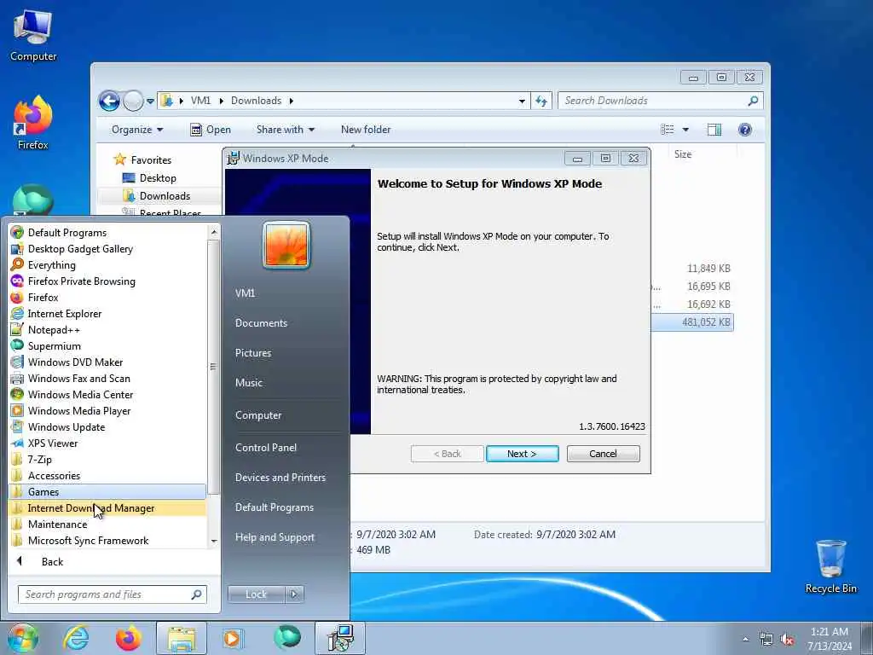Click the Search programs and files box
The width and height of the screenshot is (873, 655).
tap(112, 594)
